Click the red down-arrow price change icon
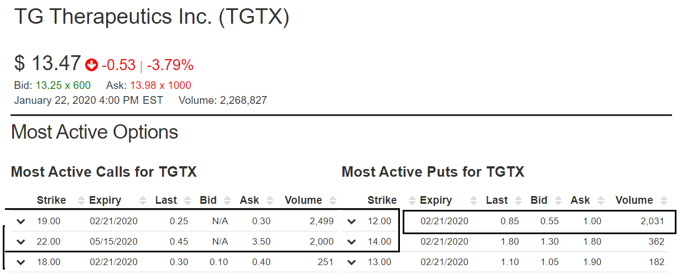Screen dimensions: 682x280 tap(91, 66)
